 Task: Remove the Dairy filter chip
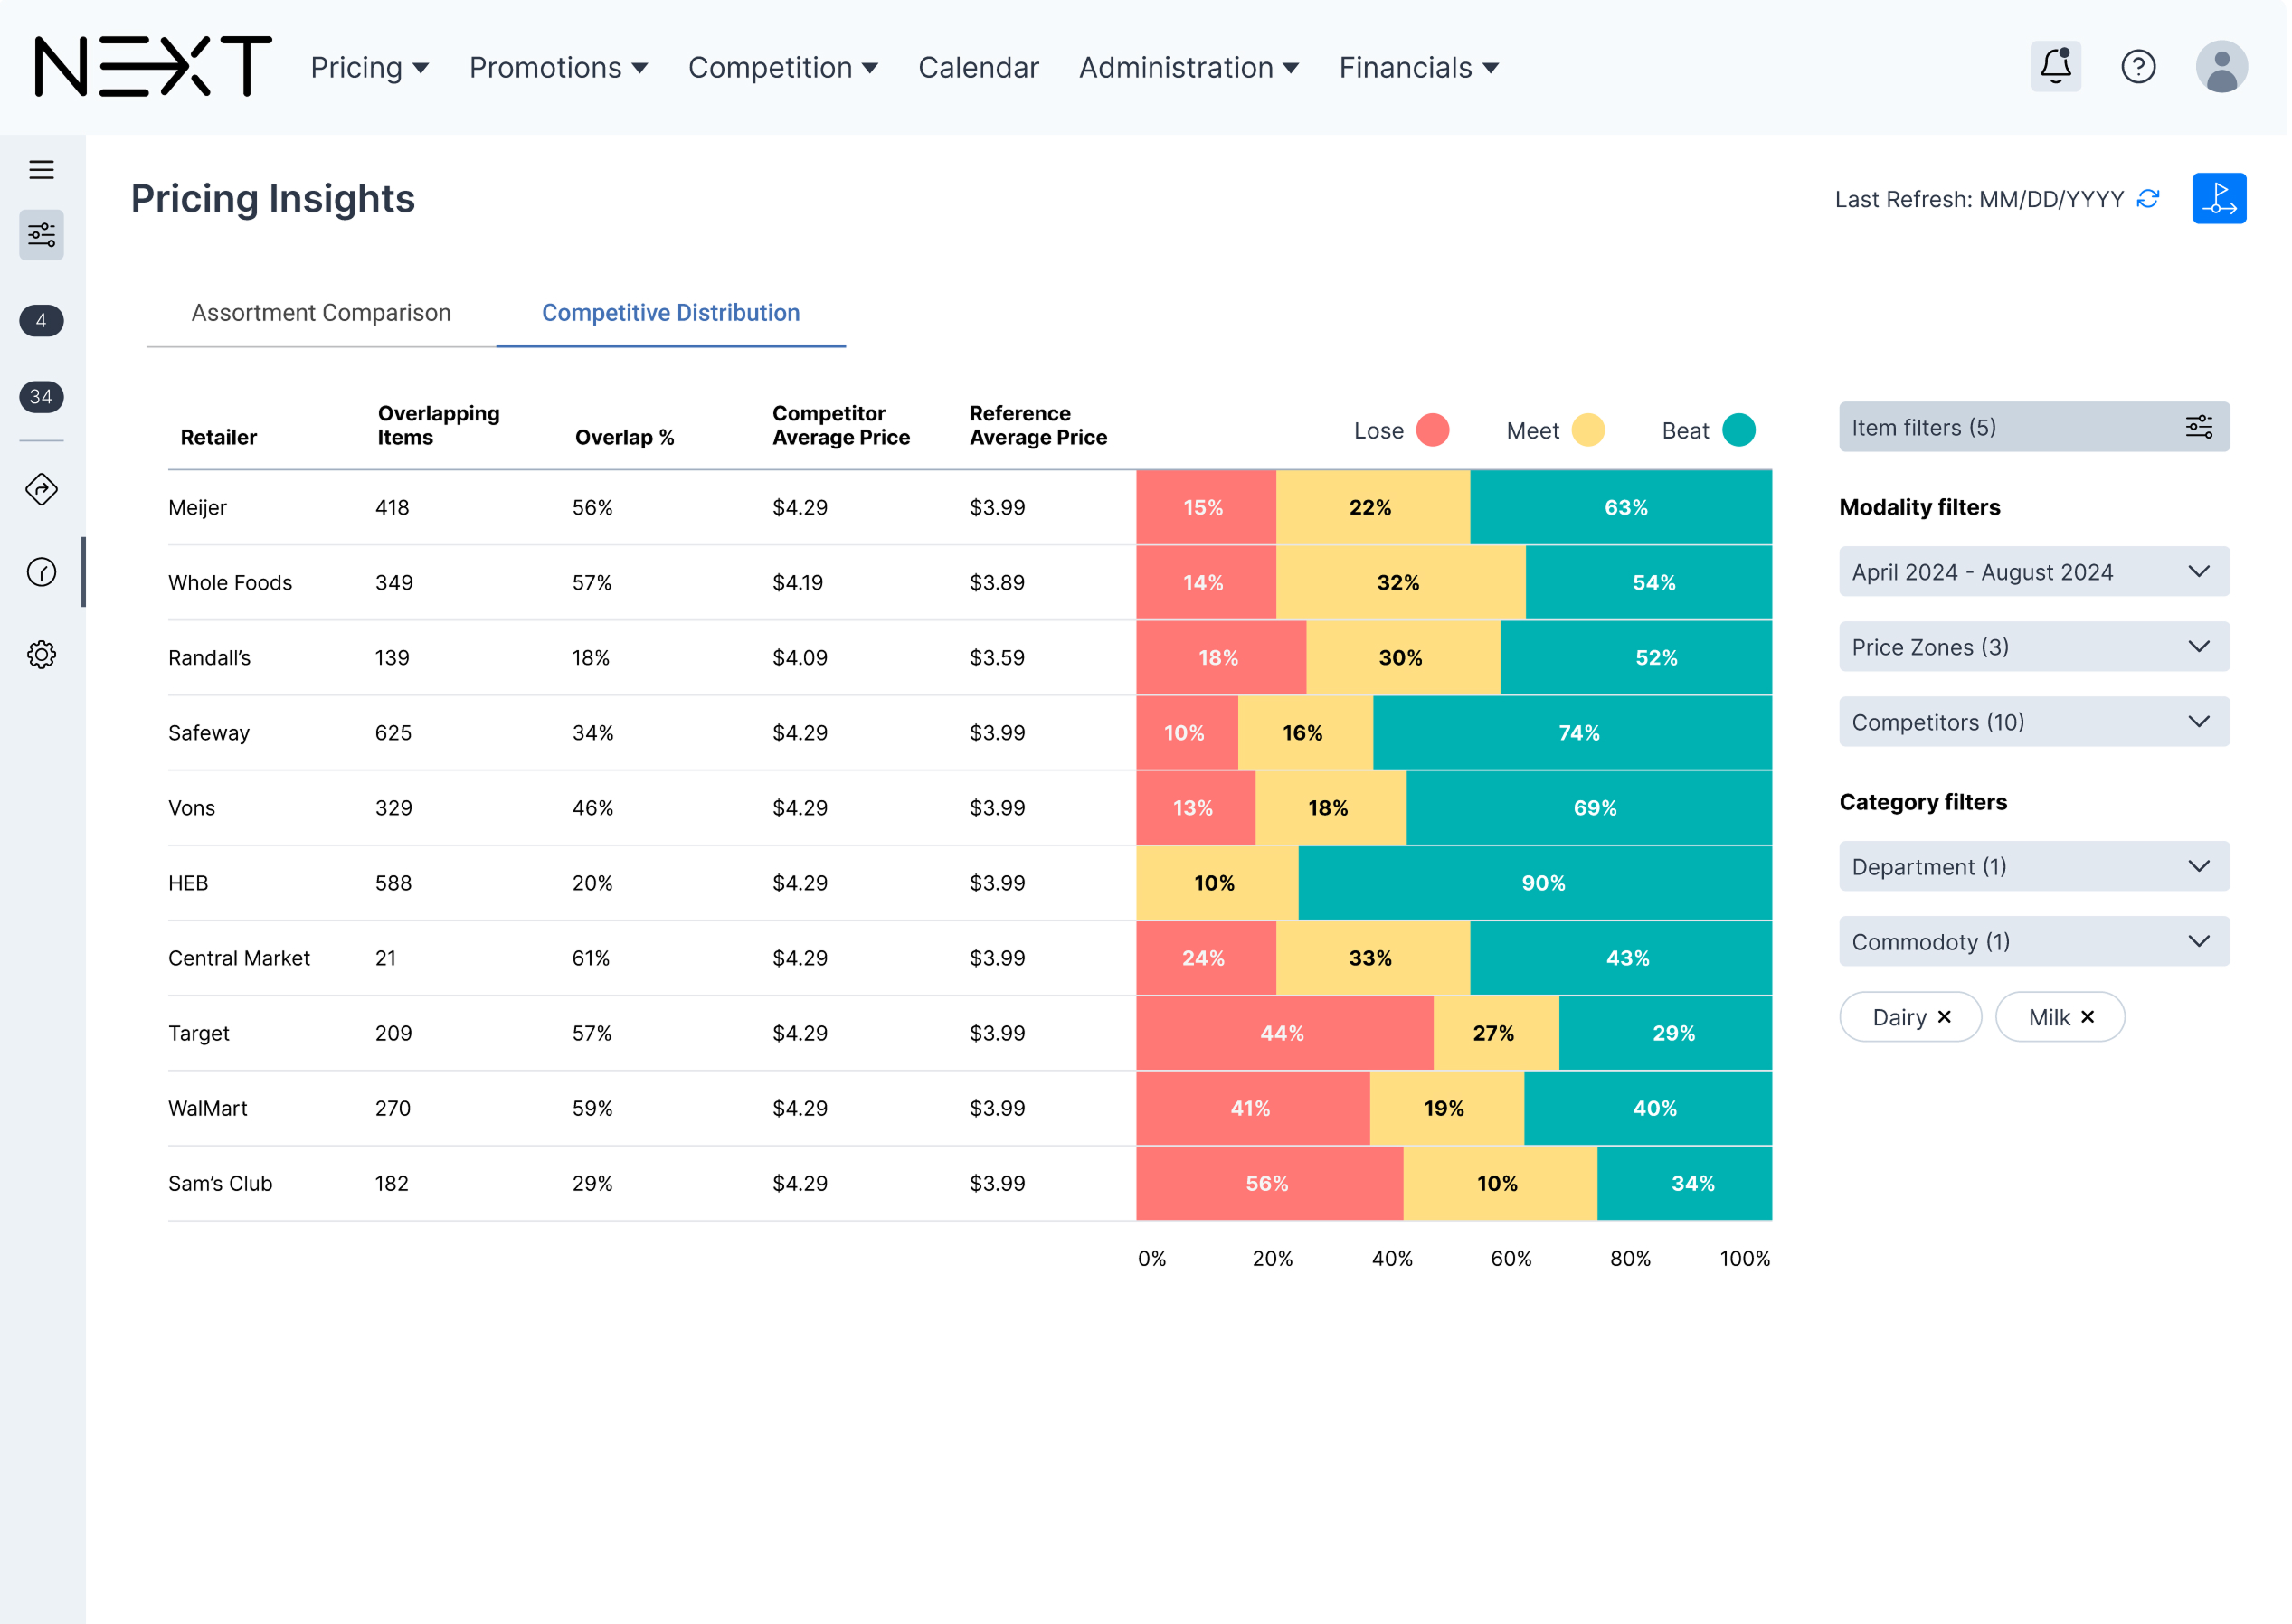click(1944, 1017)
